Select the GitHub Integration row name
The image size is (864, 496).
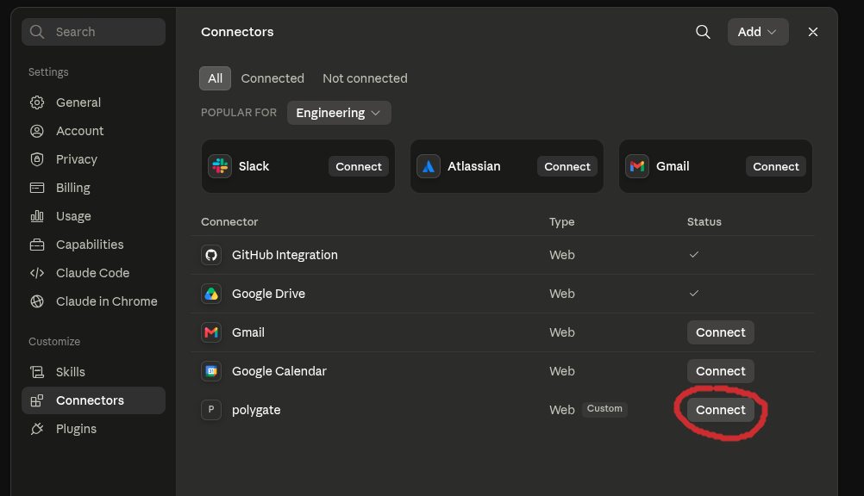285,255
